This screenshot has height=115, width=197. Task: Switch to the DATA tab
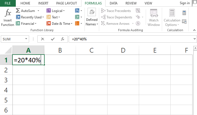click(113, 3)
